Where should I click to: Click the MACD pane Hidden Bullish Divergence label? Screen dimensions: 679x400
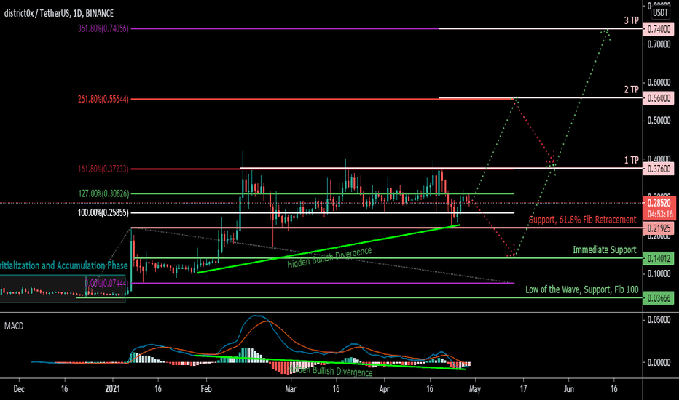331,371
